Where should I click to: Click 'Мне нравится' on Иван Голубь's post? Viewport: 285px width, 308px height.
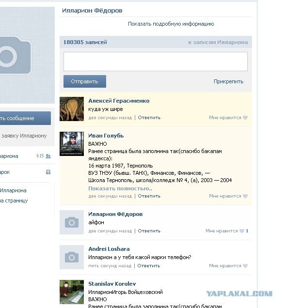225,196
